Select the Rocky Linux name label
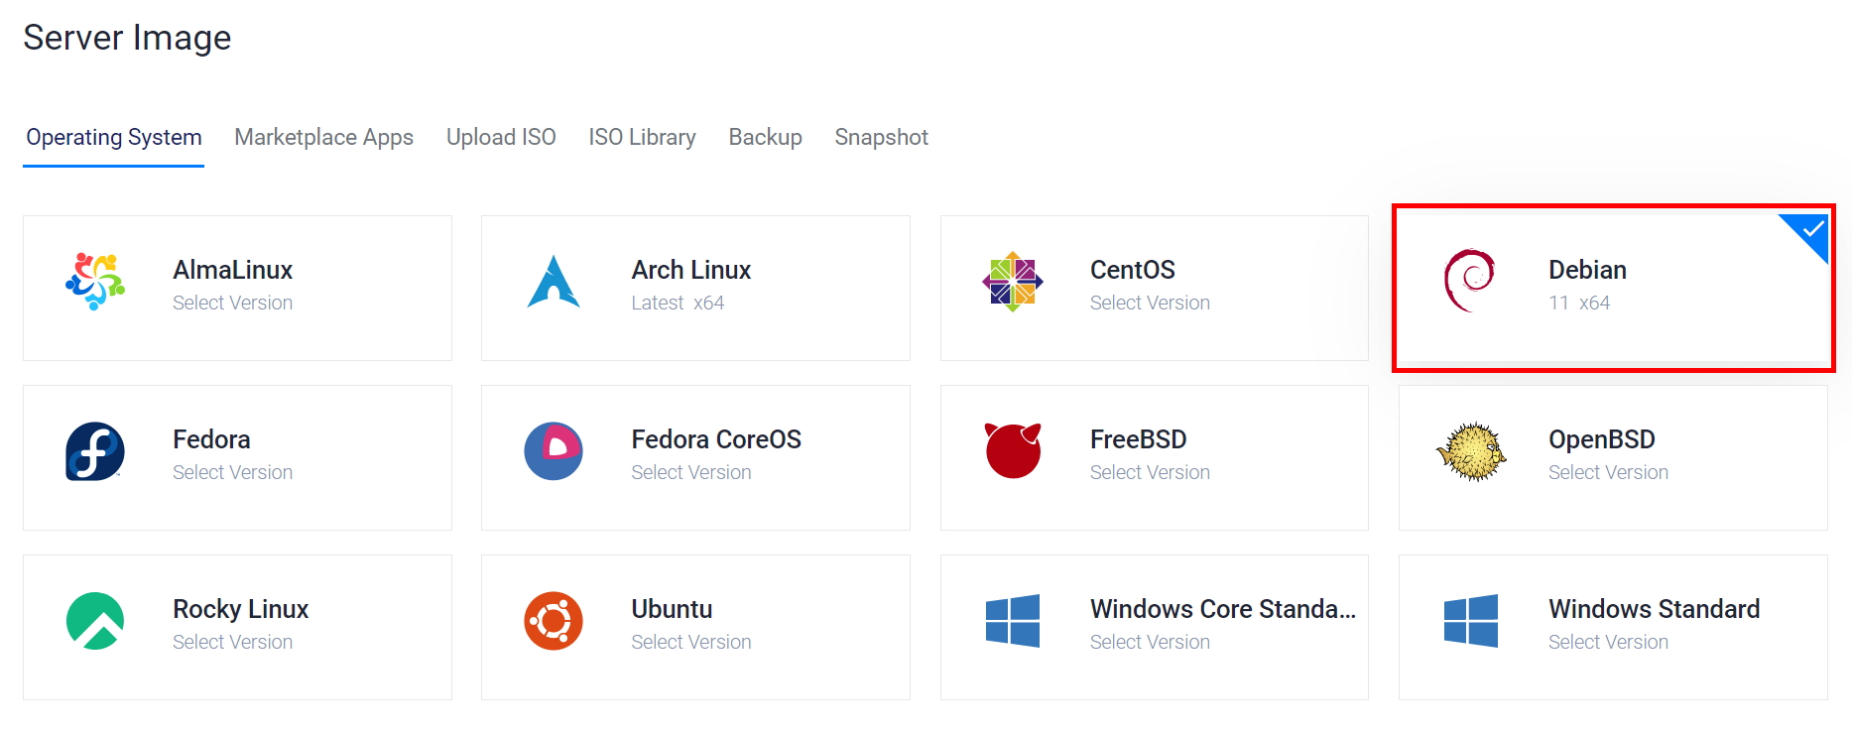Viewport: 1852px width, 735px height. [240, 609]
